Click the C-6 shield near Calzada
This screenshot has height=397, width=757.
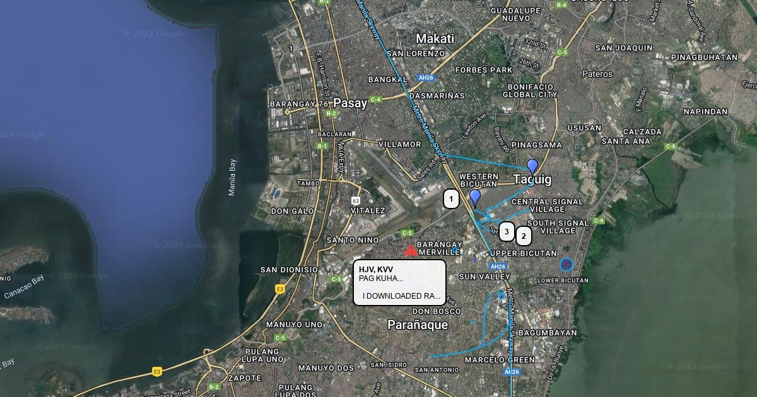[671, 146]
